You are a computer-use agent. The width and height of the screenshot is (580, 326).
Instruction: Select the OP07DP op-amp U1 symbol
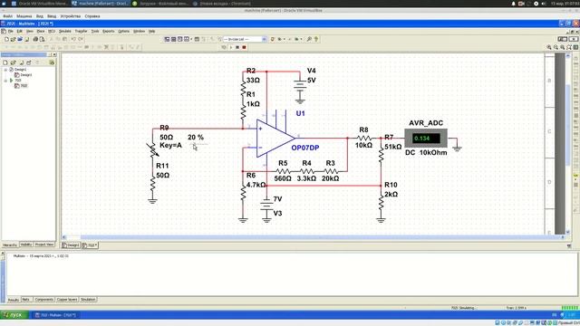pos(275,139)
